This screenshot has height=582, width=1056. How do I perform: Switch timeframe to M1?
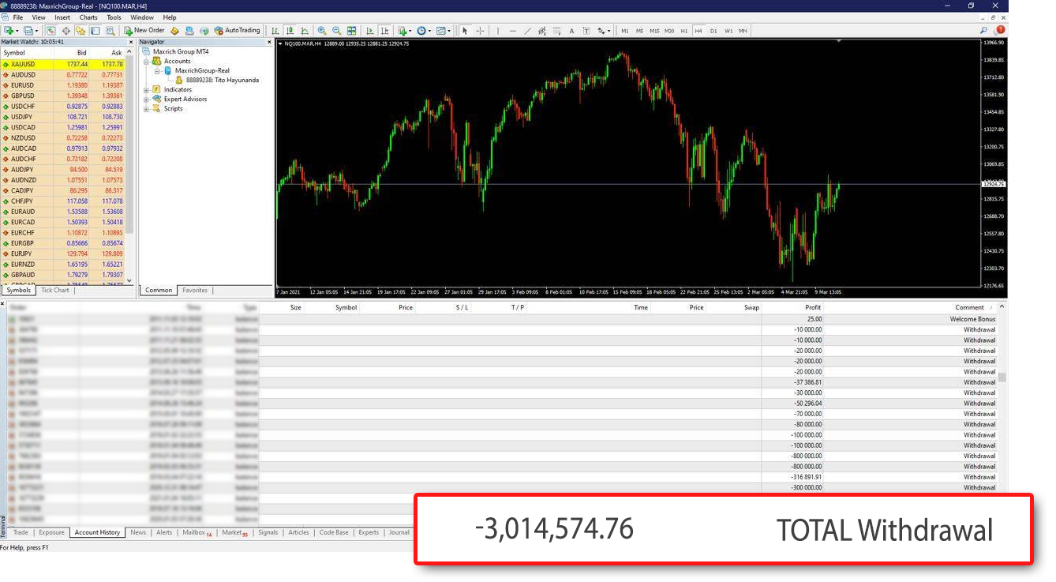(625, 31)
